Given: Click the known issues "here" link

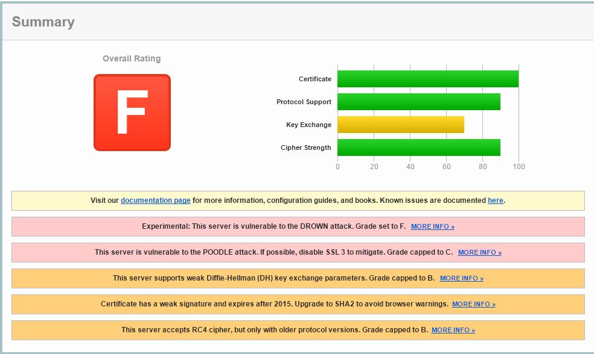Looking at the screenshot, I should click(495, 200).
